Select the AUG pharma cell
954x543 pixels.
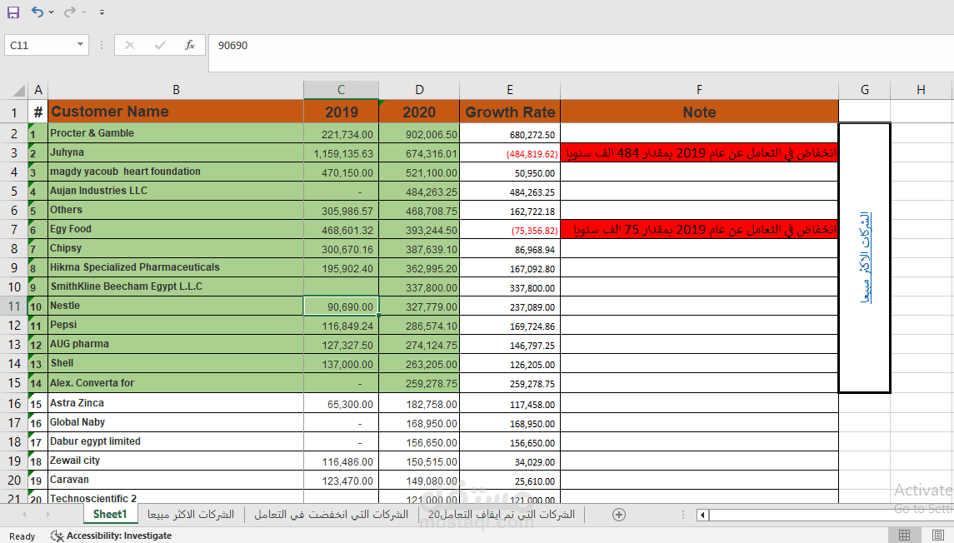(176, 344)
